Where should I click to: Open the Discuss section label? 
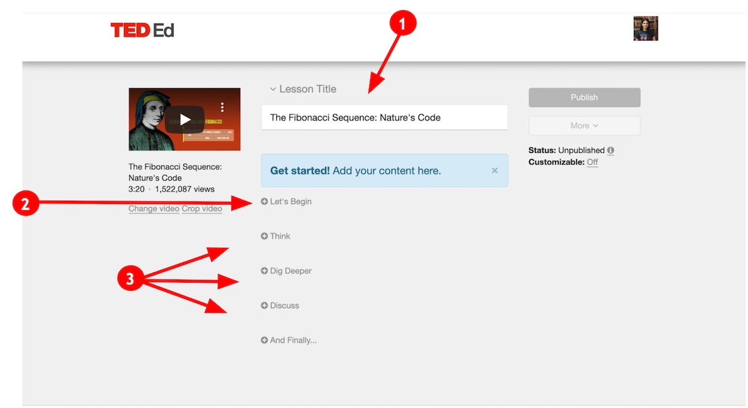(284, 306)
